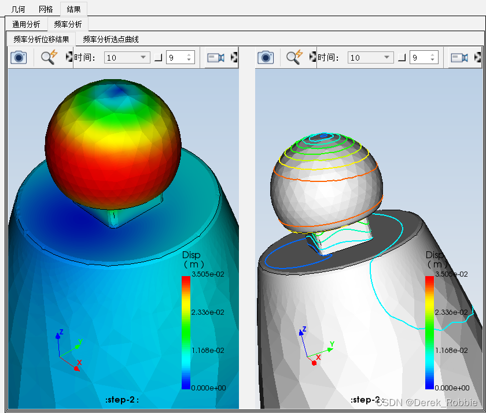This screenshot has height=413, width=486.
Task: Switch to the 网格 tab
Action: coord(46,9)
